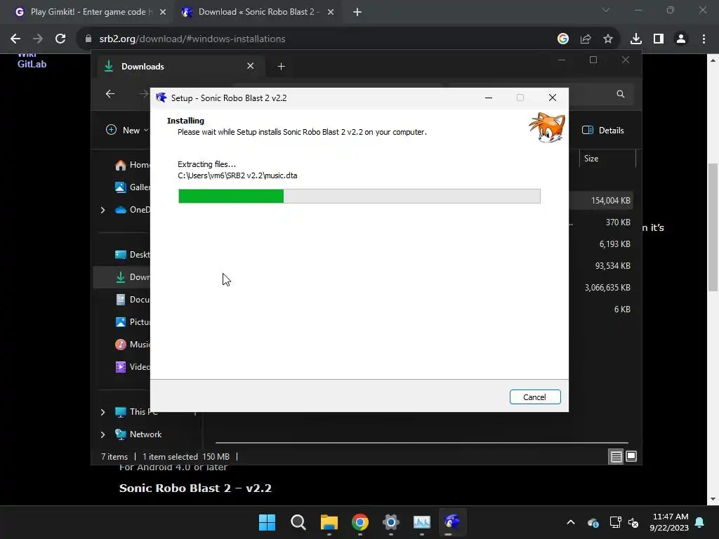The height and width of the screenshot is (539, 719).
Task: Open Settings gear app from taskbar
Action: tap(390, 522)
